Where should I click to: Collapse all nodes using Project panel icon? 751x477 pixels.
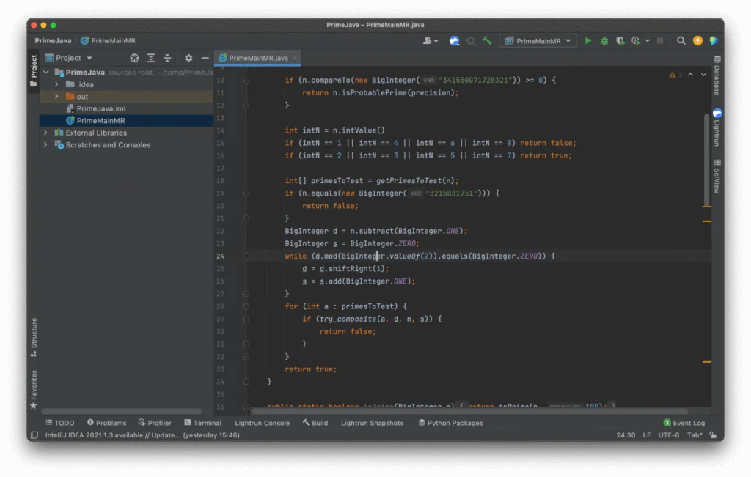pos(167,57)
